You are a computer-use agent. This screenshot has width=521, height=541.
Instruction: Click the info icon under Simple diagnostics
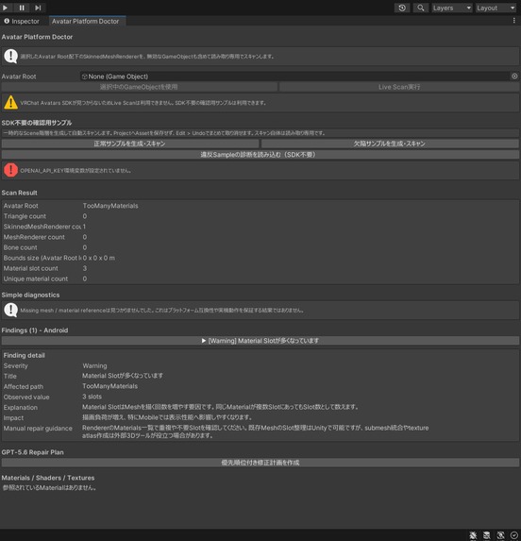tap(10, 310)
